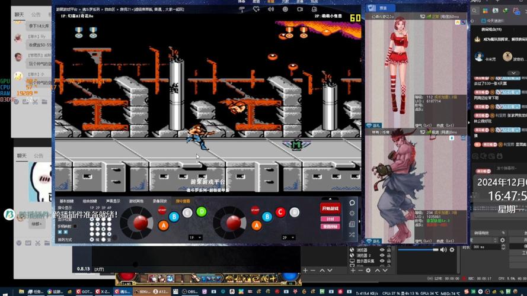The height and width of the screenshot is (296, 527).
Task: Switch to the 录像回放 tab
Action: pyautogui.click(x=159, y=201)
